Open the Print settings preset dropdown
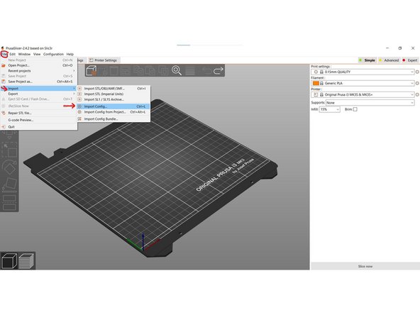This screenshot has width=420, height=315. click(363, 72)
